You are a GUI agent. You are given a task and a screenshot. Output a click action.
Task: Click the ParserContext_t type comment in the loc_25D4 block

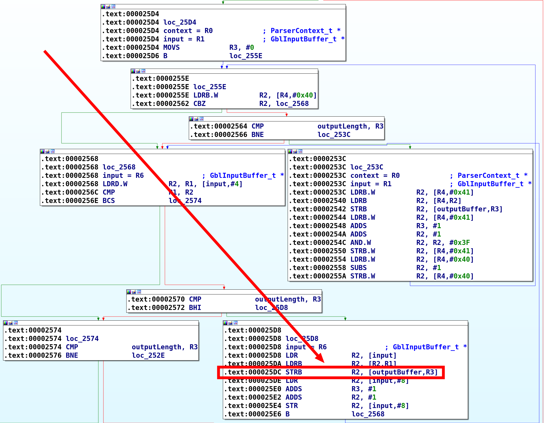pyautogui.click(x=301, y=31)
